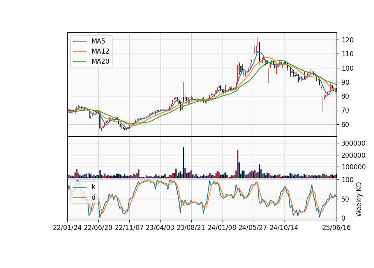Click the 110 price axis label
Viewport: 374px width, 268px height.
click(x=348, y=54)
